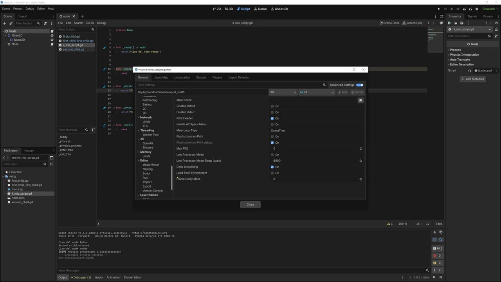Open Online Docs link
501x282 pixels.
click(x=389, y=23)
